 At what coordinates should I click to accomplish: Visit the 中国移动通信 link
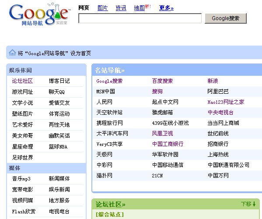coord(168,165)
